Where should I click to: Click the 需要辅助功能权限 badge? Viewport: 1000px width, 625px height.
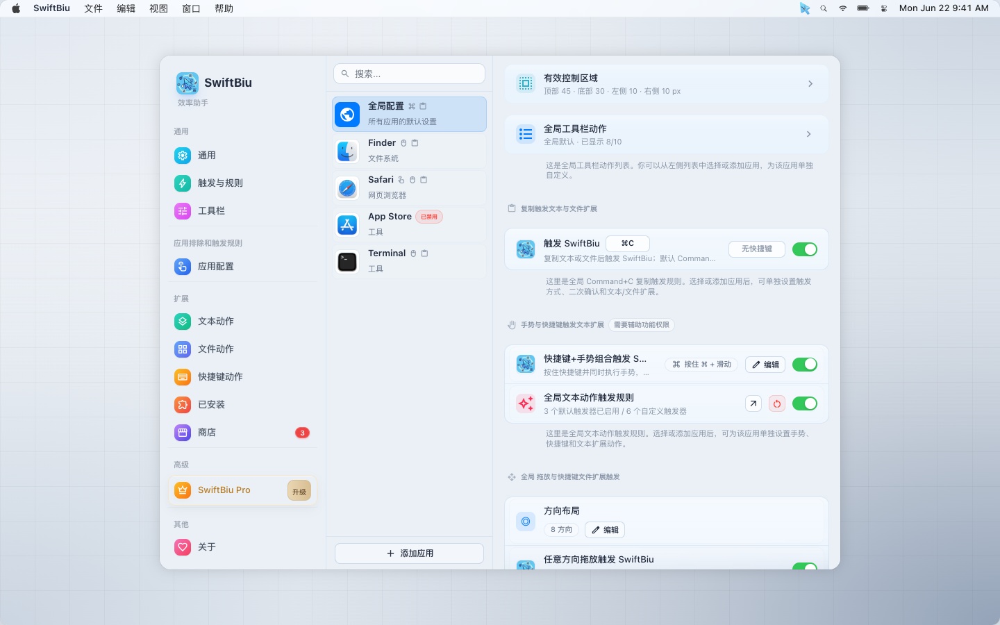642,324
